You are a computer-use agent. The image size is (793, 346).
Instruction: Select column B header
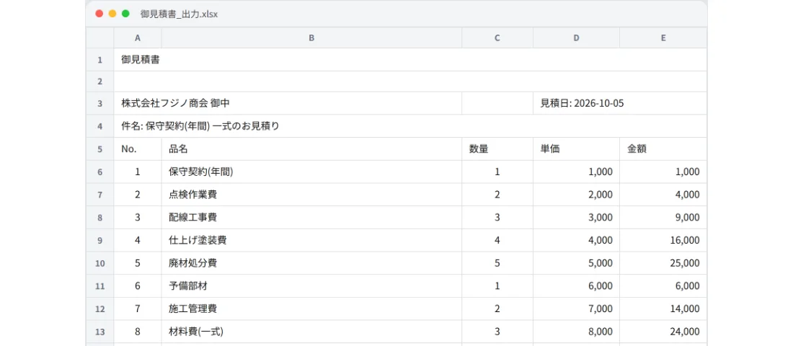point(311,38)
